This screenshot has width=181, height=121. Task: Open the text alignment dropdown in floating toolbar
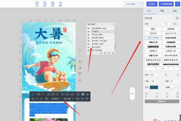63,94
